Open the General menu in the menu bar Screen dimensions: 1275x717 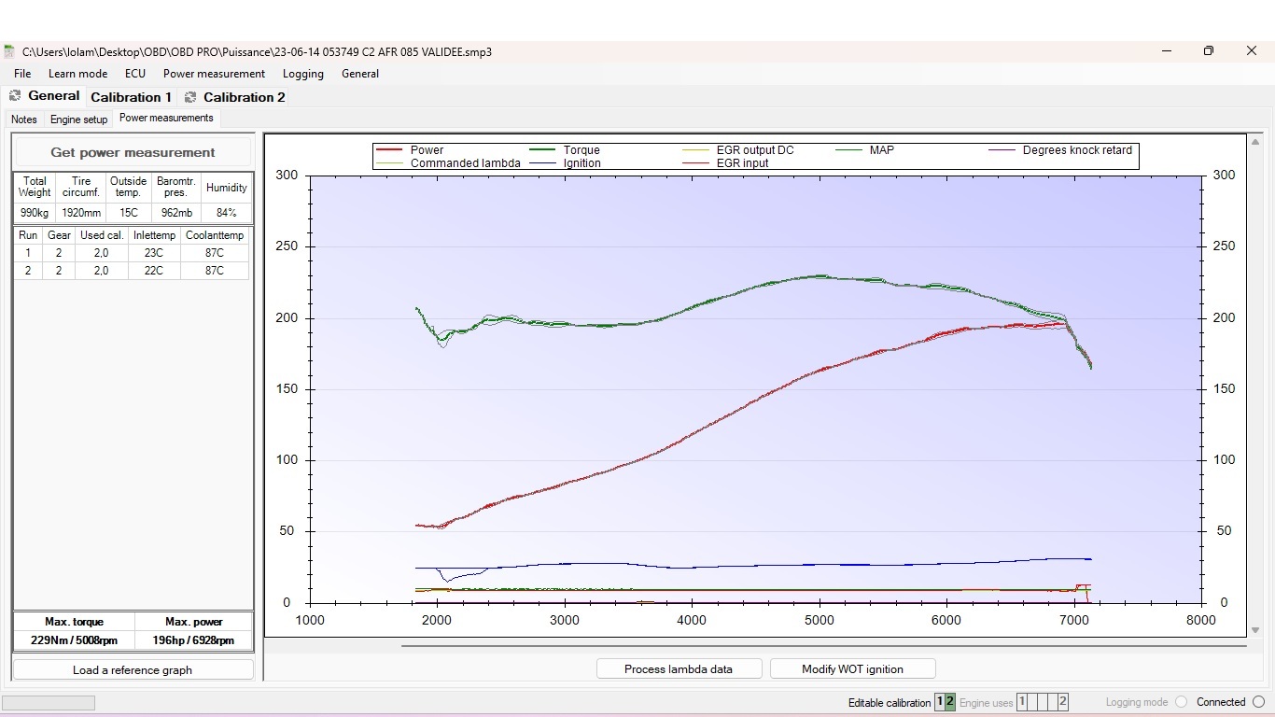(x=360, y=74)
